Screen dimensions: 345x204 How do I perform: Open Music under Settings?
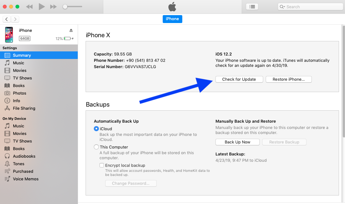pos(39,63)
